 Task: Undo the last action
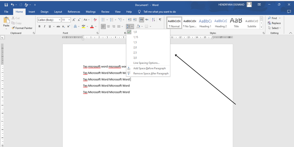[x=13, y=5]
